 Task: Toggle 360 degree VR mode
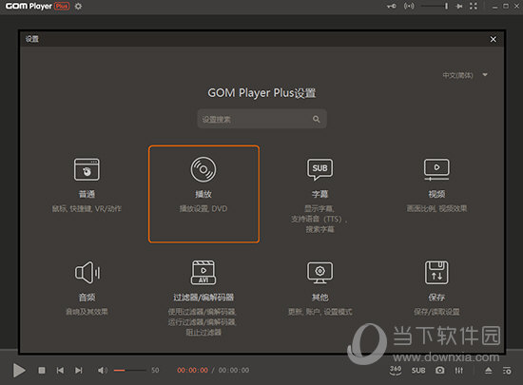[396, 371]
